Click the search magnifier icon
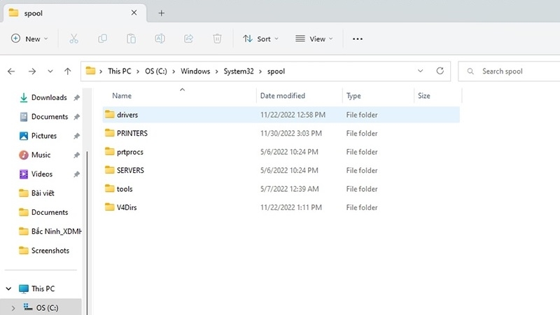This screenshot has height=315, width=560. pyautogui.click(x=470, y=71)
